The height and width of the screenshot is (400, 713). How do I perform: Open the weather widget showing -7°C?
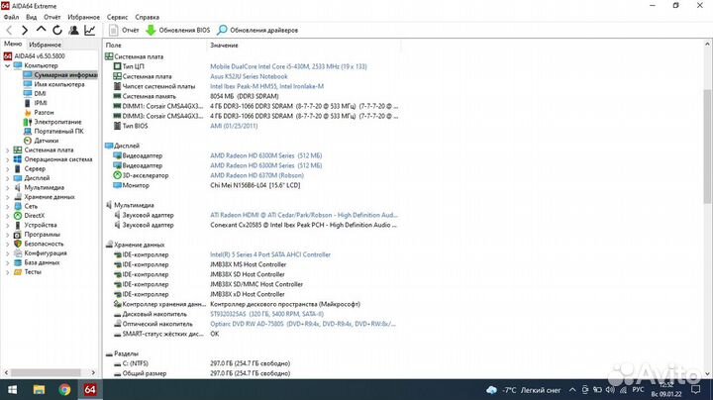coord(524,390)
